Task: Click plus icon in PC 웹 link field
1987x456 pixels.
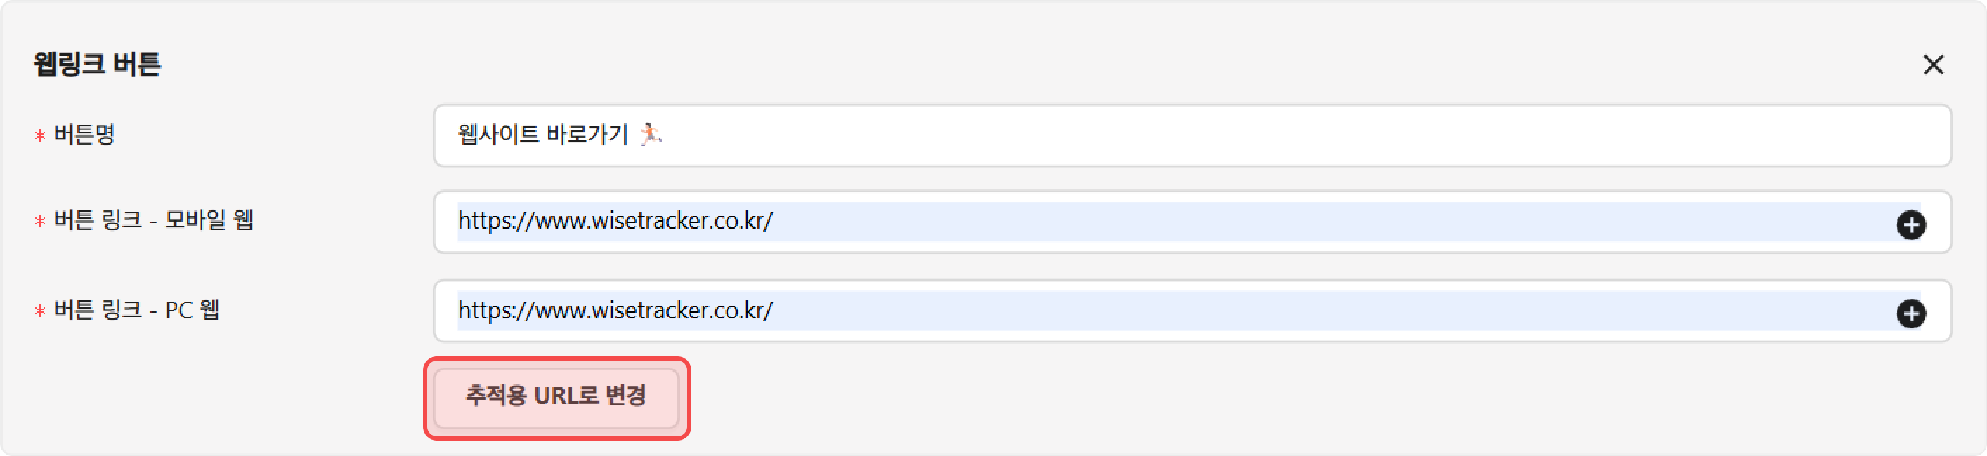Action: 1910,314
